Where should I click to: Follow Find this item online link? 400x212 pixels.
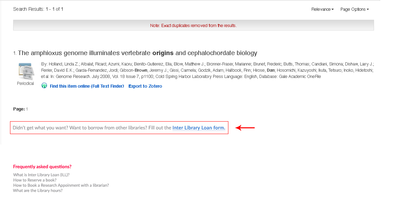87,86
